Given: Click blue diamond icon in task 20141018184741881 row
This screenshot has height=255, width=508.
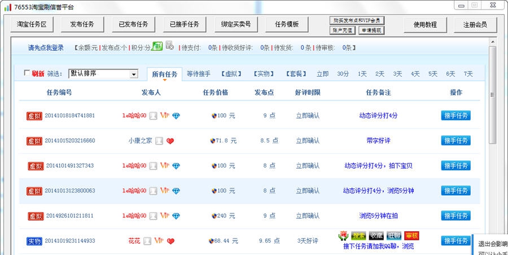Looking at the screenshot, I should click(176, 116).
